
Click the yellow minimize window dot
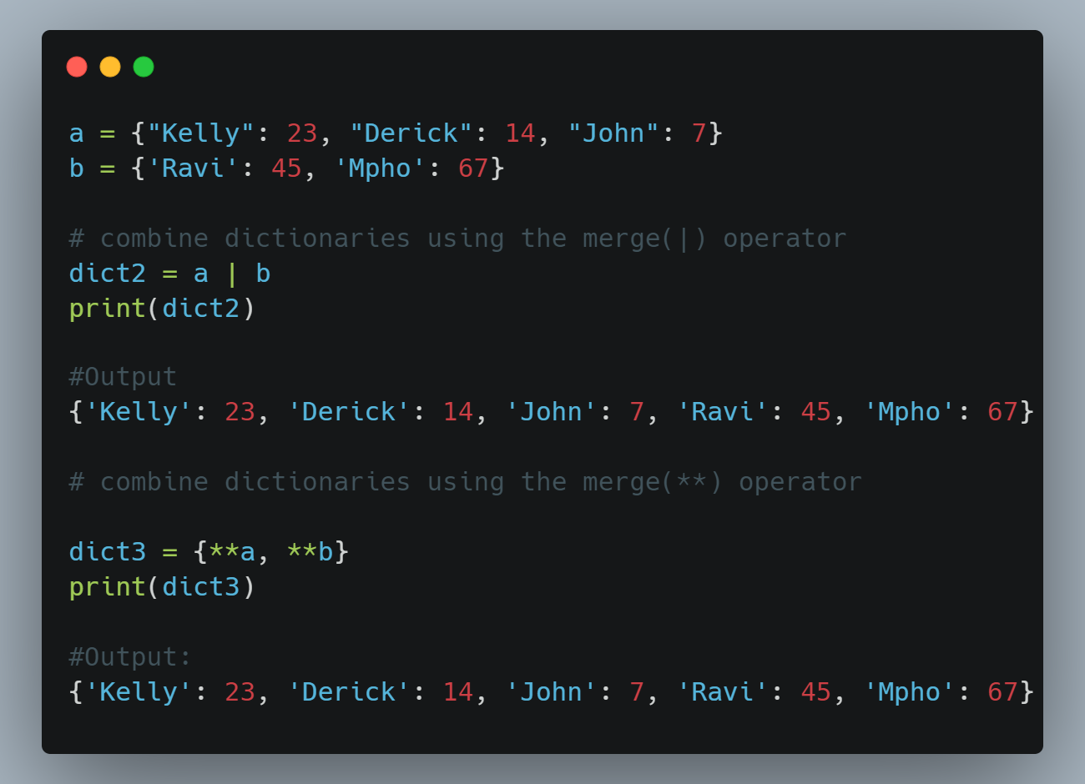(110, 67)
